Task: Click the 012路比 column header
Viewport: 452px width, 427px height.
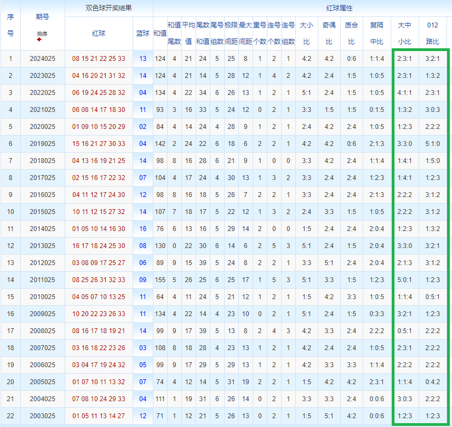Action: (x=432, y=33)
